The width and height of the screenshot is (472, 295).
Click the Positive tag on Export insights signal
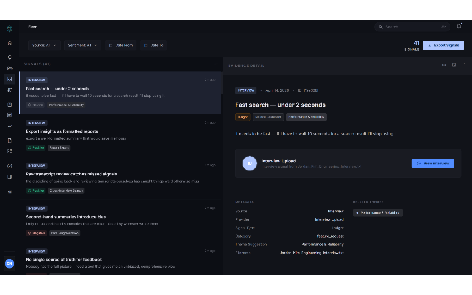tap(35, 148)
